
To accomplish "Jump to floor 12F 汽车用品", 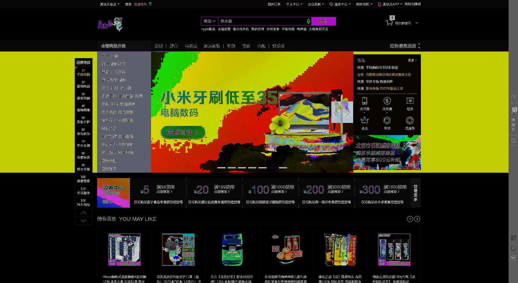I will pos(84,203).
